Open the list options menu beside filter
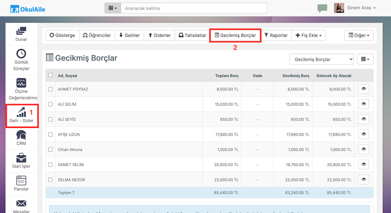Screen dimensions: 391x213 click(365, 59)
